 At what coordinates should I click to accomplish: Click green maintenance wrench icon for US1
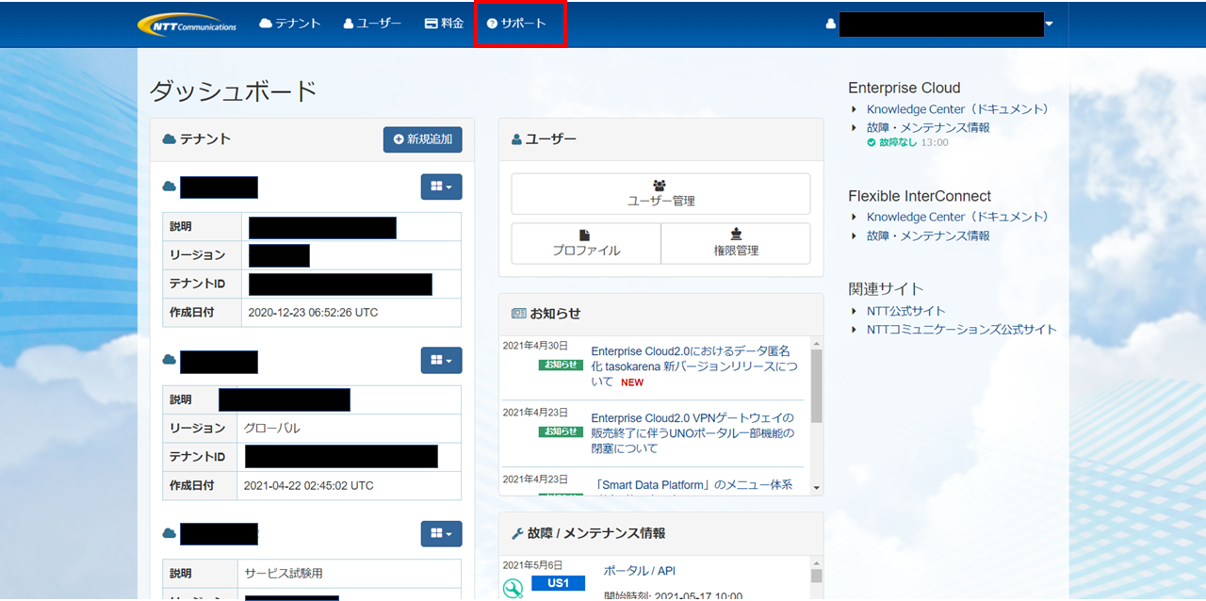(513, 589)
